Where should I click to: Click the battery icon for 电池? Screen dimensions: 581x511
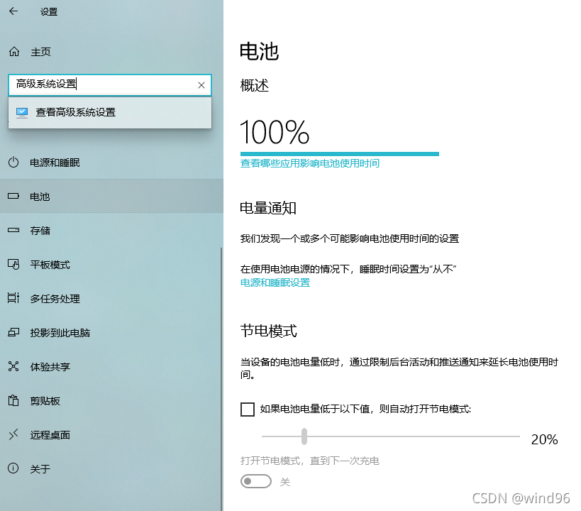coord(13,196)
